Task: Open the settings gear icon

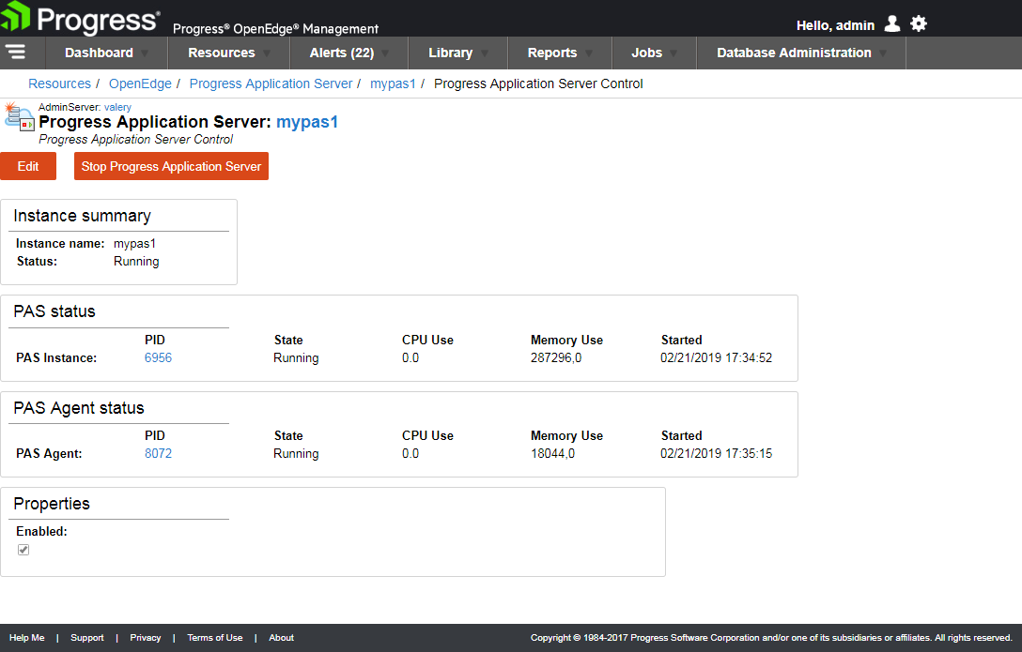Action: (919, 24)
